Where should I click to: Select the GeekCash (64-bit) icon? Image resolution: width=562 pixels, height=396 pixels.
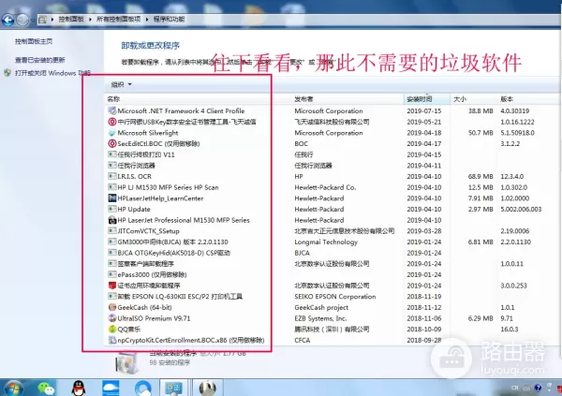(x=112, y=307)
